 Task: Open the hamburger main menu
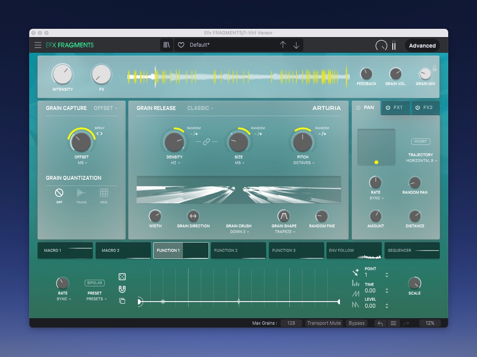[38, 45]
